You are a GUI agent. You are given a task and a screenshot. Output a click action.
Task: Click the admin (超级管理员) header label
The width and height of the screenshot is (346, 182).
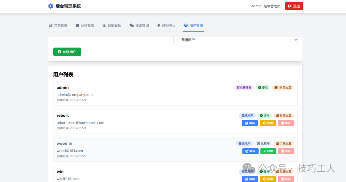[x=266, y=6]
